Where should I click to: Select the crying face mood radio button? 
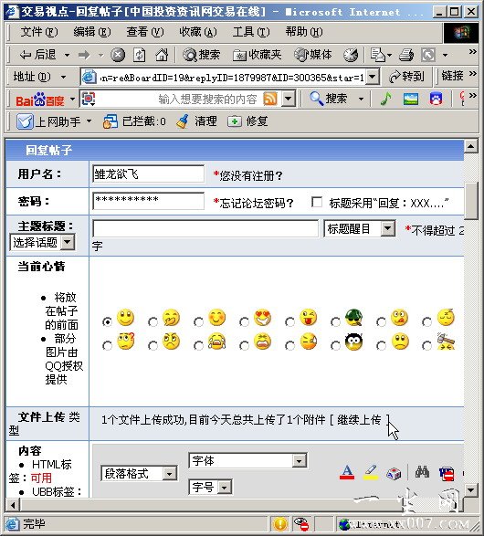pyautogui.click(x=198, y=345)
